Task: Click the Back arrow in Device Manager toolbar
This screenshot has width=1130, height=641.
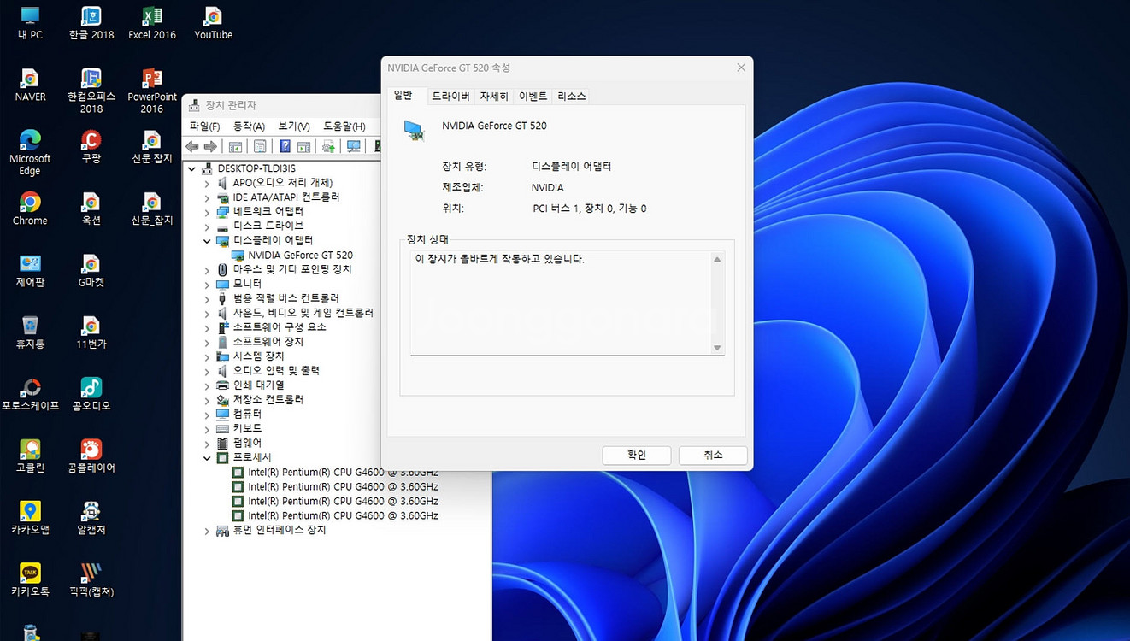Action: pyautogui.click(x=192, y=146)
